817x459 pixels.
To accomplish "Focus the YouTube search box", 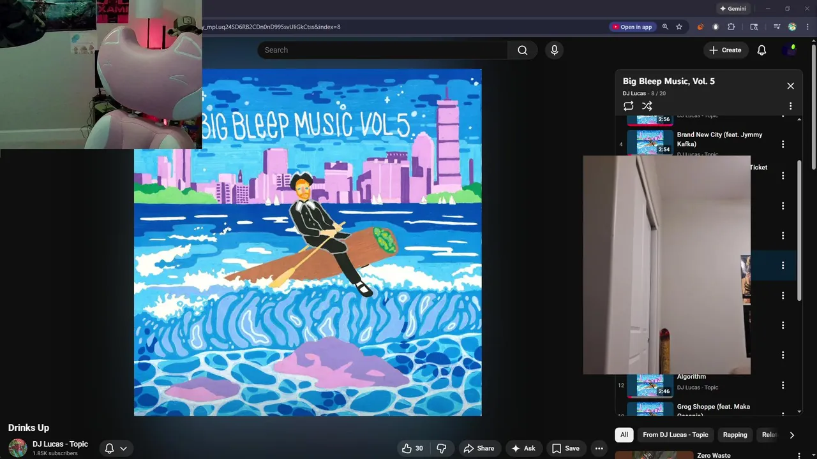I will click(x=383, y=50).
